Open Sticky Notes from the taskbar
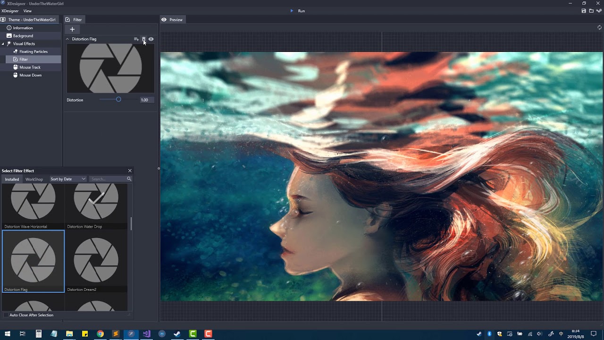The image size is (604, 340). point(85,334)
